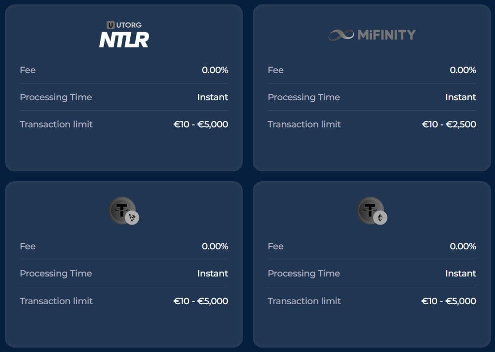Click Transaction limit label in the MiFinity card

305,124
